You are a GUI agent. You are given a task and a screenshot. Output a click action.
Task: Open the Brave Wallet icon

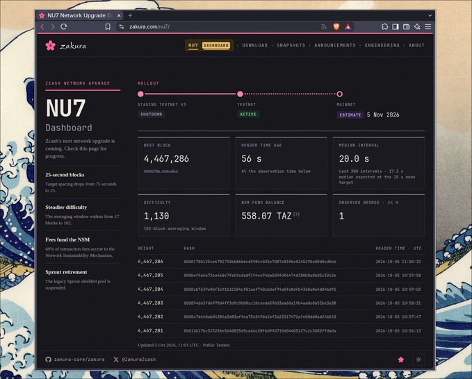pos(406,27)
